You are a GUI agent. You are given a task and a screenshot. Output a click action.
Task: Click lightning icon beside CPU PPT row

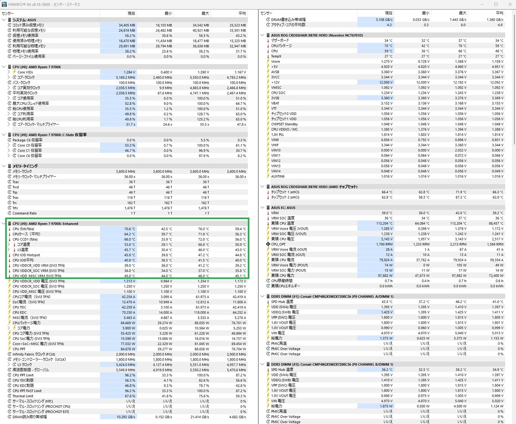tap(9, 349)
